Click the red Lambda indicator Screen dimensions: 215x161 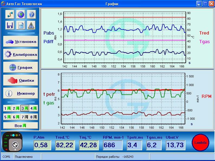(201, 143)
